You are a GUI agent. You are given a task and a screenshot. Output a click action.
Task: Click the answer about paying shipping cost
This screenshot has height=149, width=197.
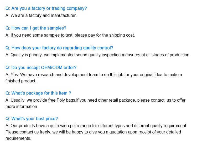(x=70, y=35)
